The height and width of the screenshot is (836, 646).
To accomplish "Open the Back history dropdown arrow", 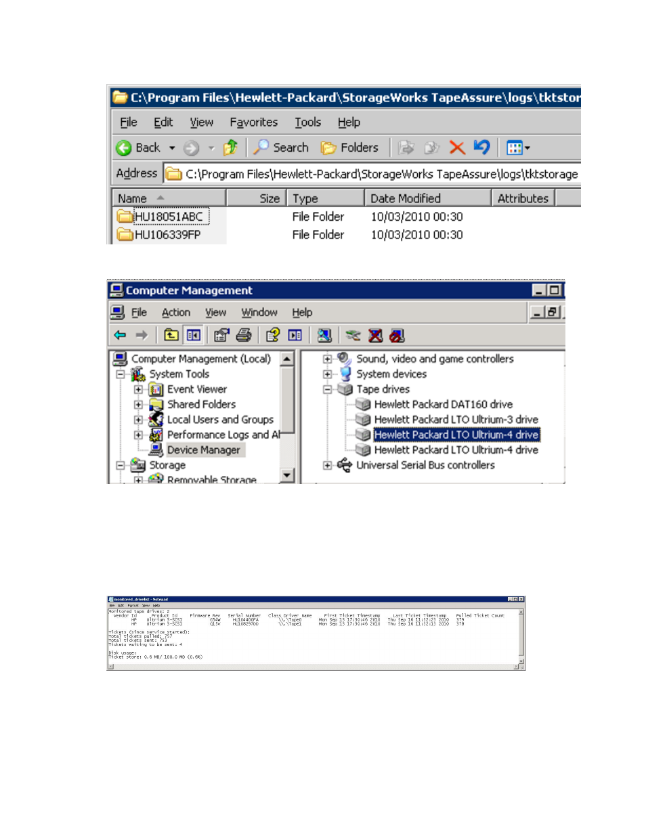I will point(172,148).
